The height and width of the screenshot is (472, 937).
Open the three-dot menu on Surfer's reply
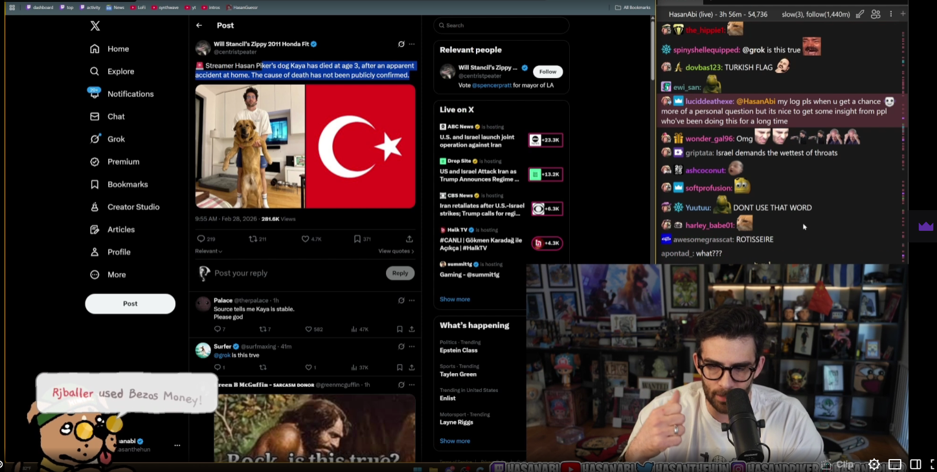click(x=412, y=347)
